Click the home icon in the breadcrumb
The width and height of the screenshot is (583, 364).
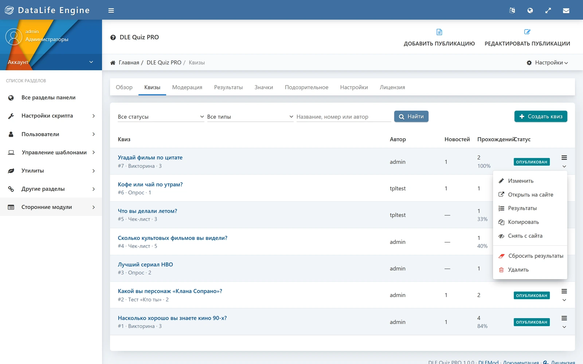(113, 63)
